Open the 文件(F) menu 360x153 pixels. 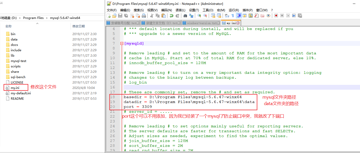112,10
